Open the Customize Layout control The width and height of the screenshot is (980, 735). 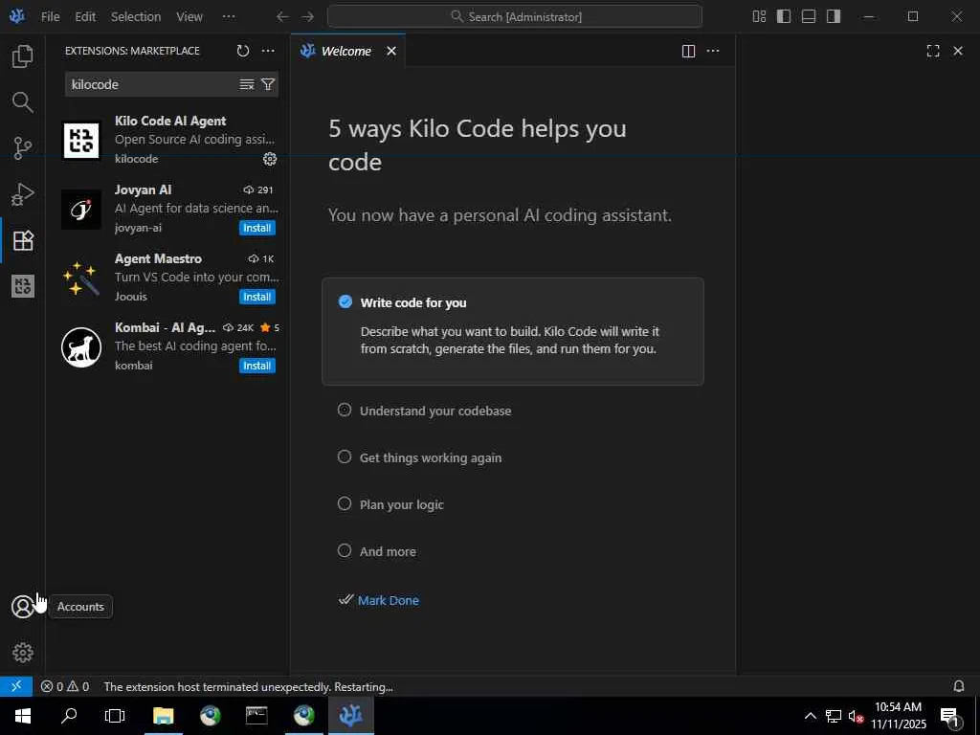click(759, 17)
